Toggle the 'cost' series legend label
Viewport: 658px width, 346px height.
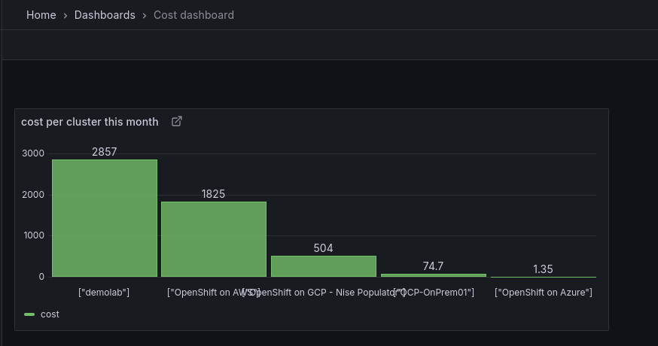click(x=50, y=314)
